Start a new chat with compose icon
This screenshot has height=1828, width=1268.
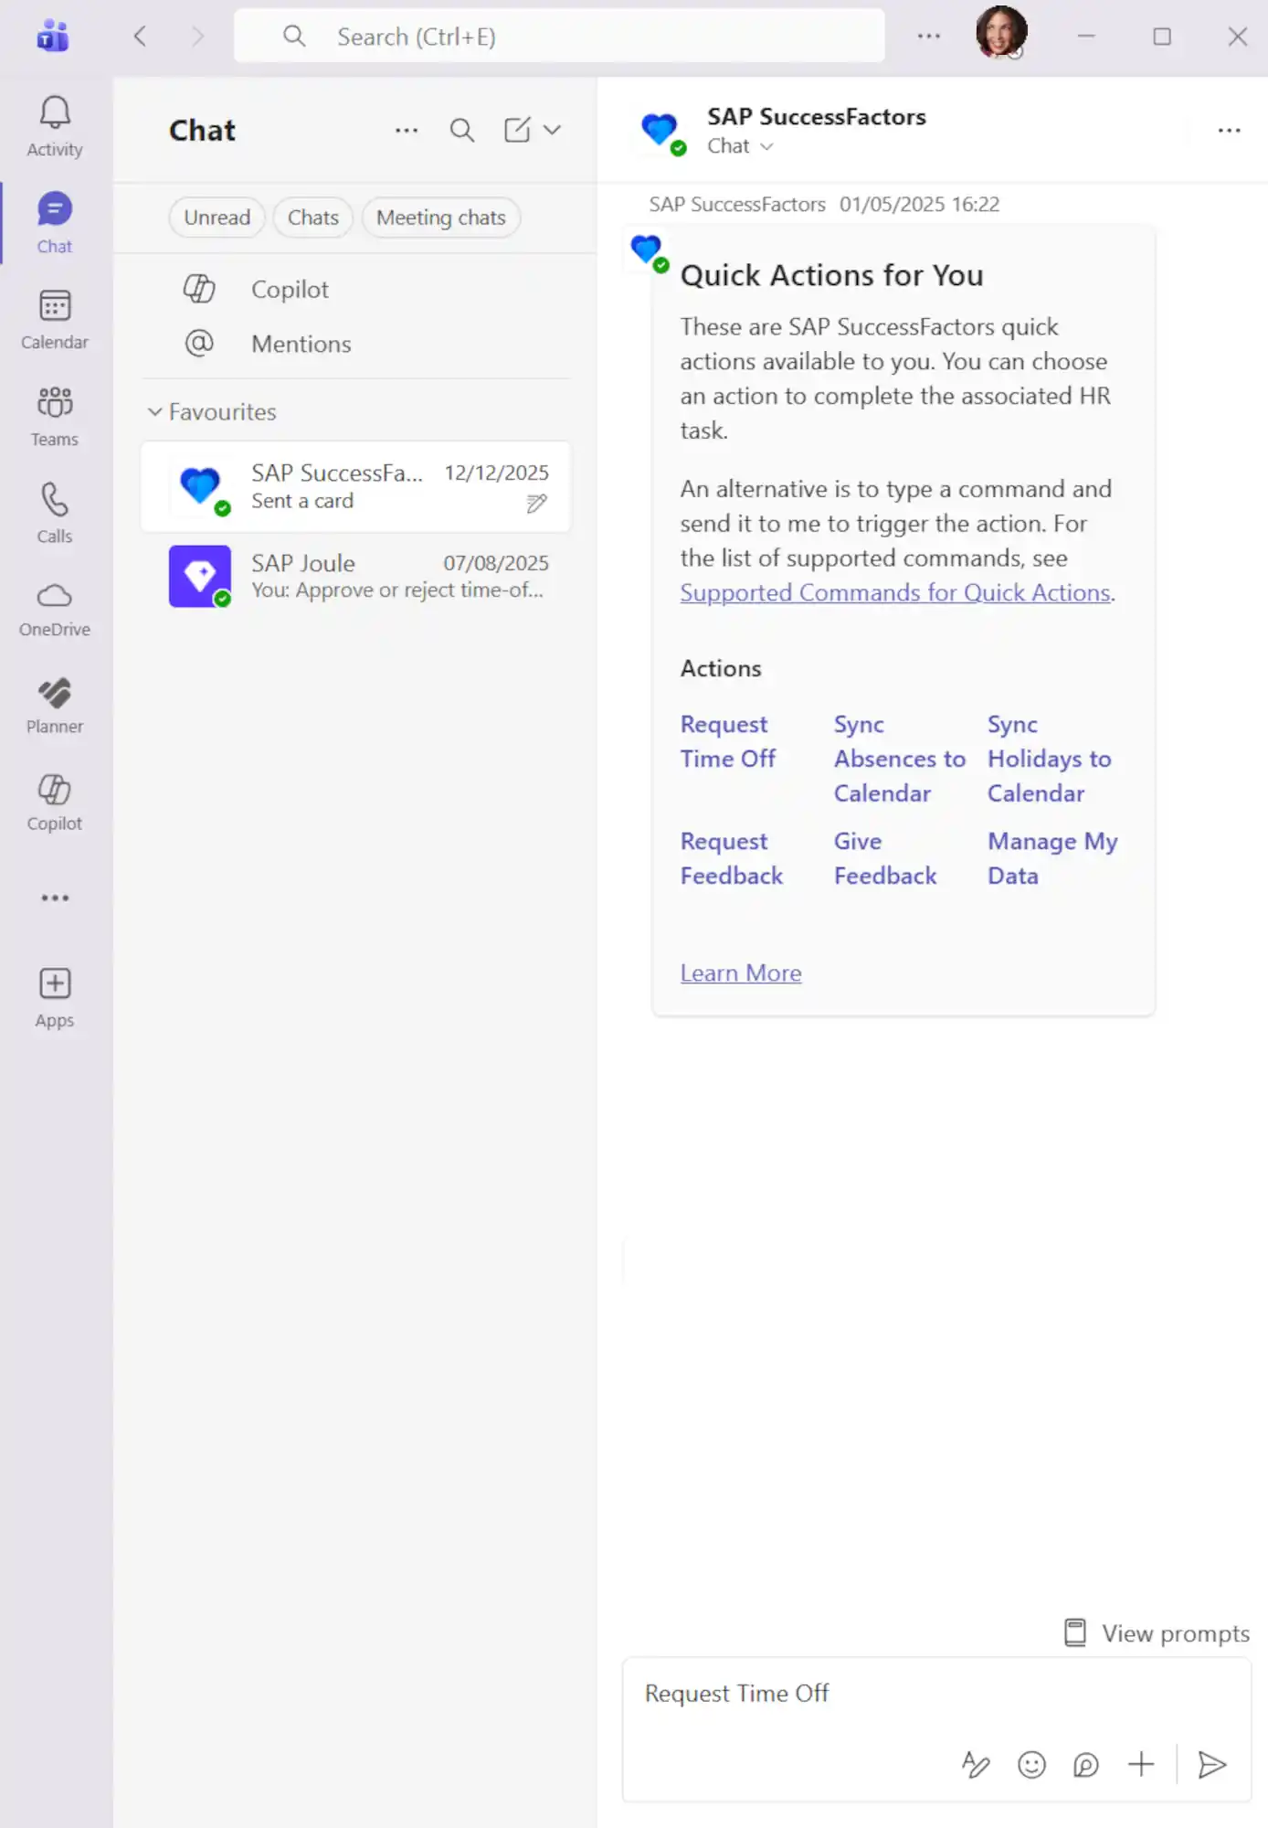(x=517, y=130)
